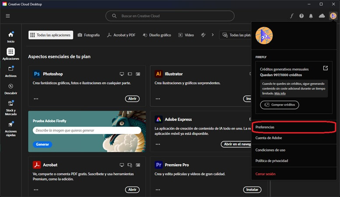Viewport: 340px width, 197px height.
Task: Click the Adobe Express app icon
Action: 158,120
